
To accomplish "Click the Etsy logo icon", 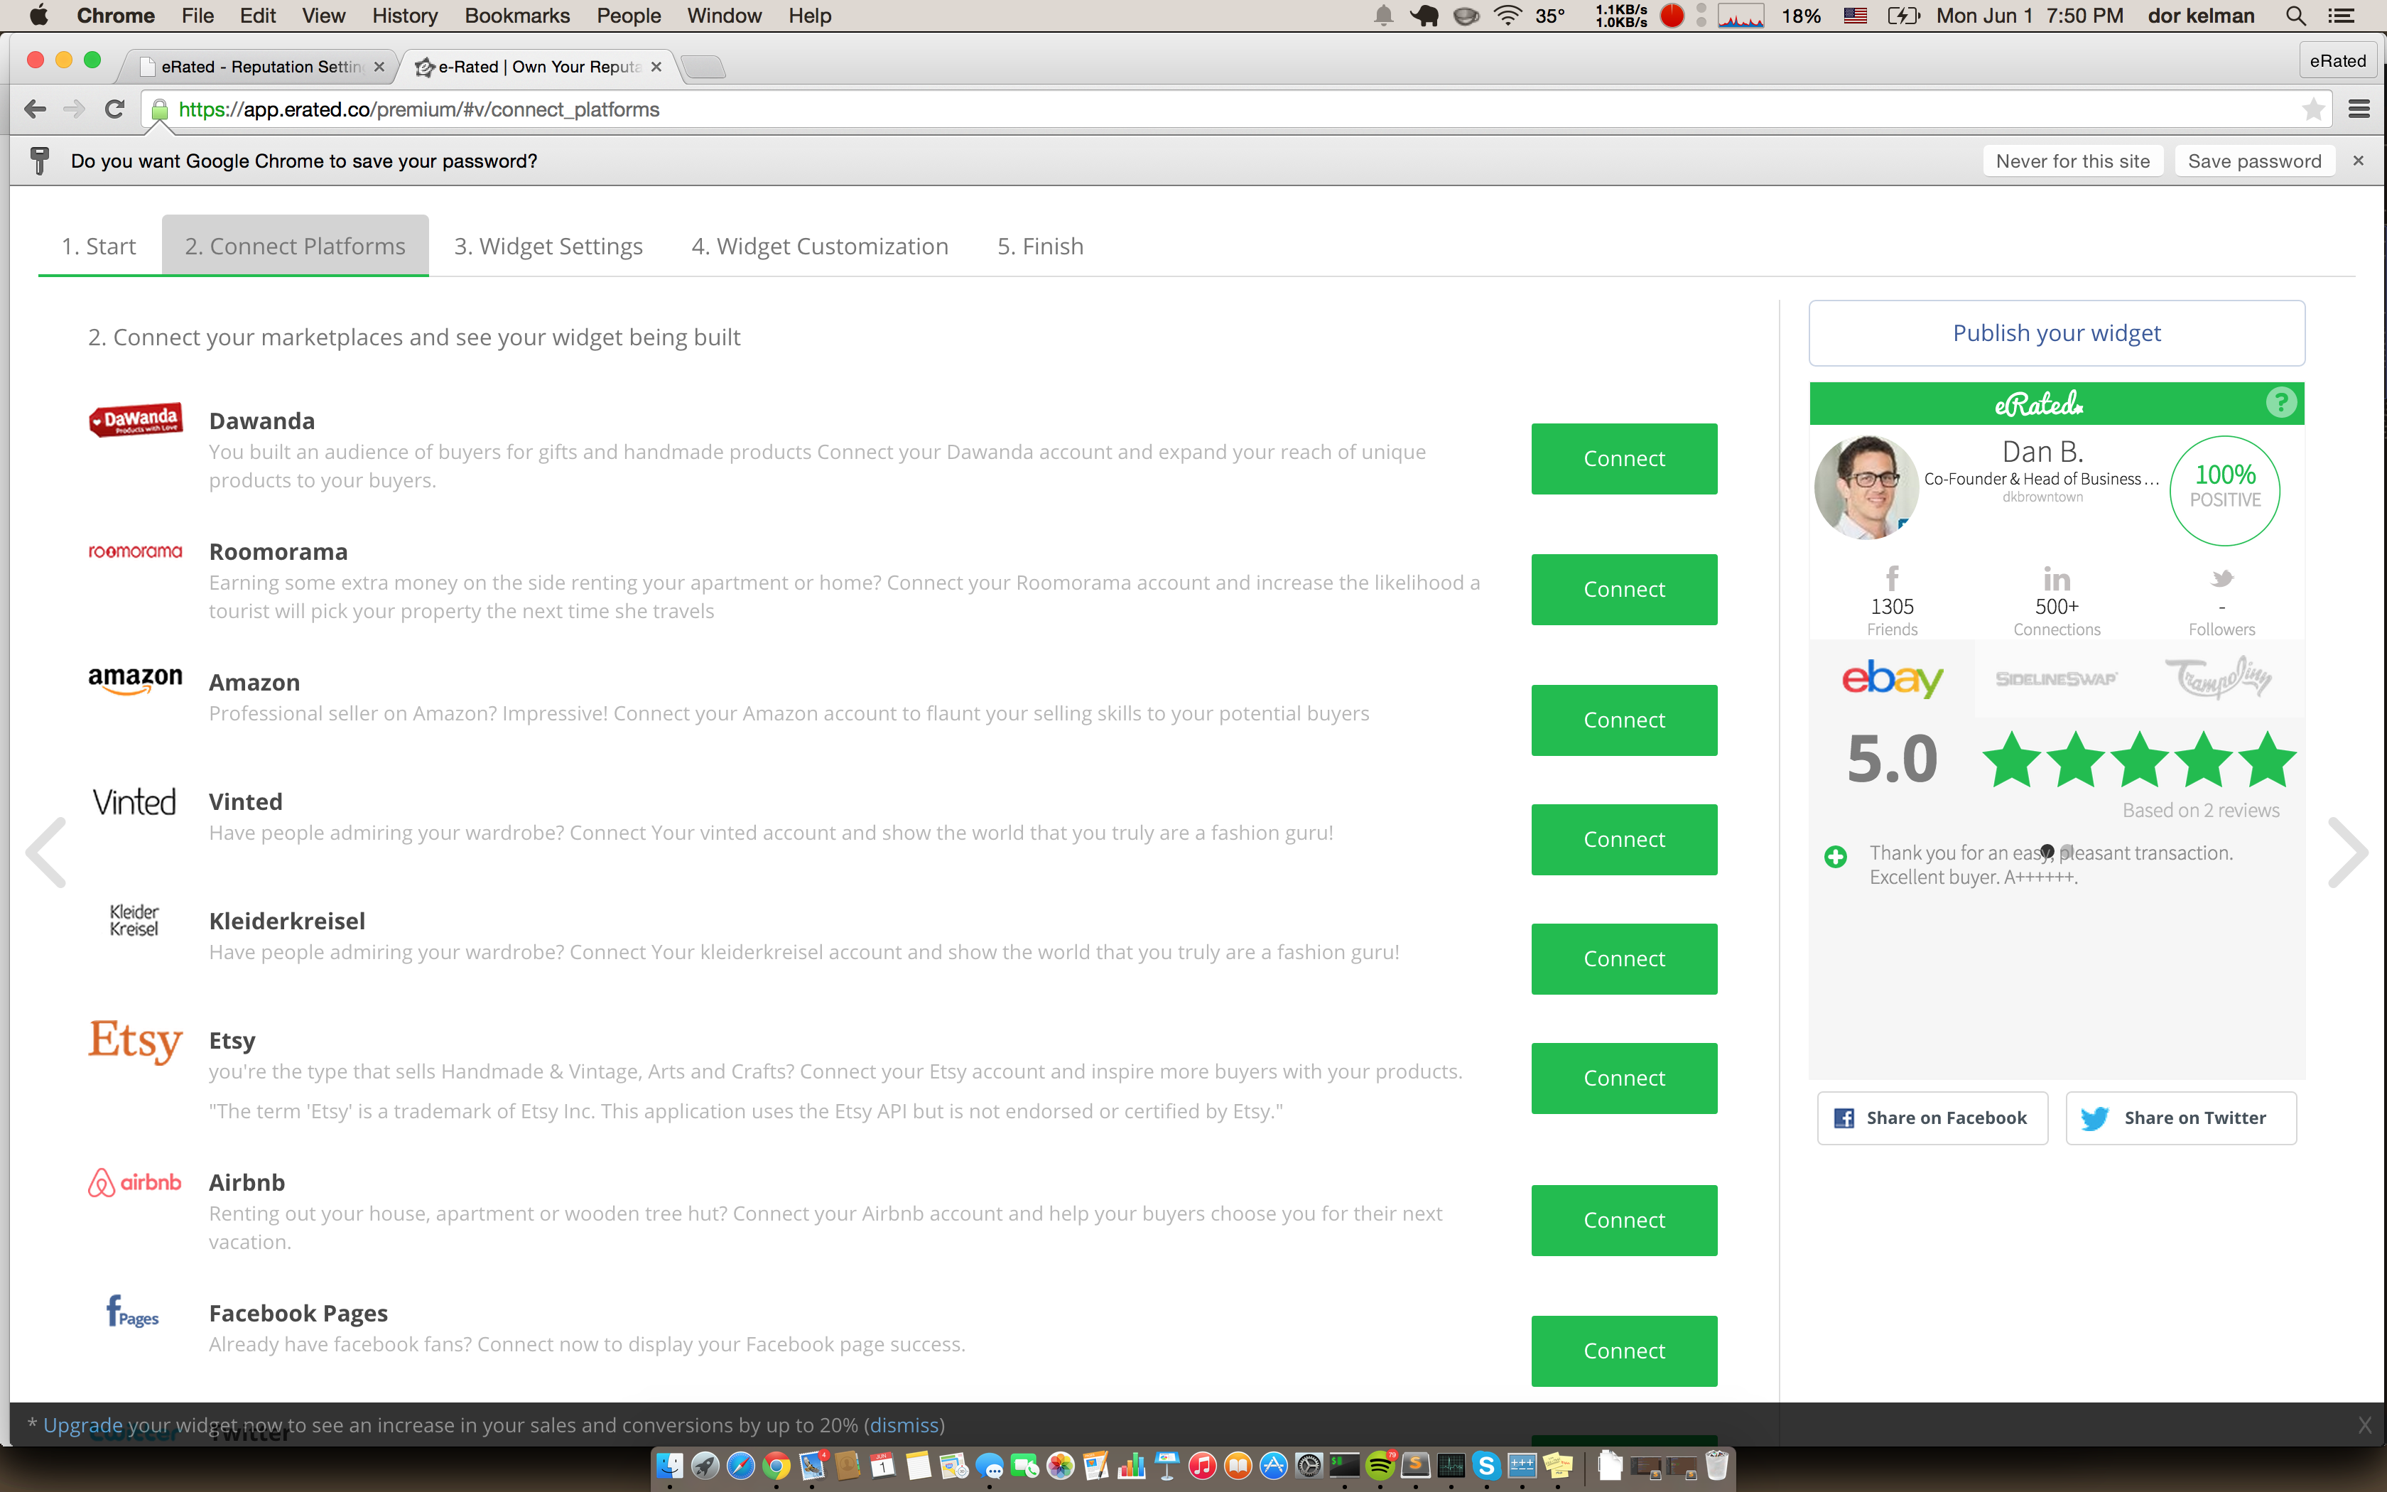I will click(x=135, y=1041).
